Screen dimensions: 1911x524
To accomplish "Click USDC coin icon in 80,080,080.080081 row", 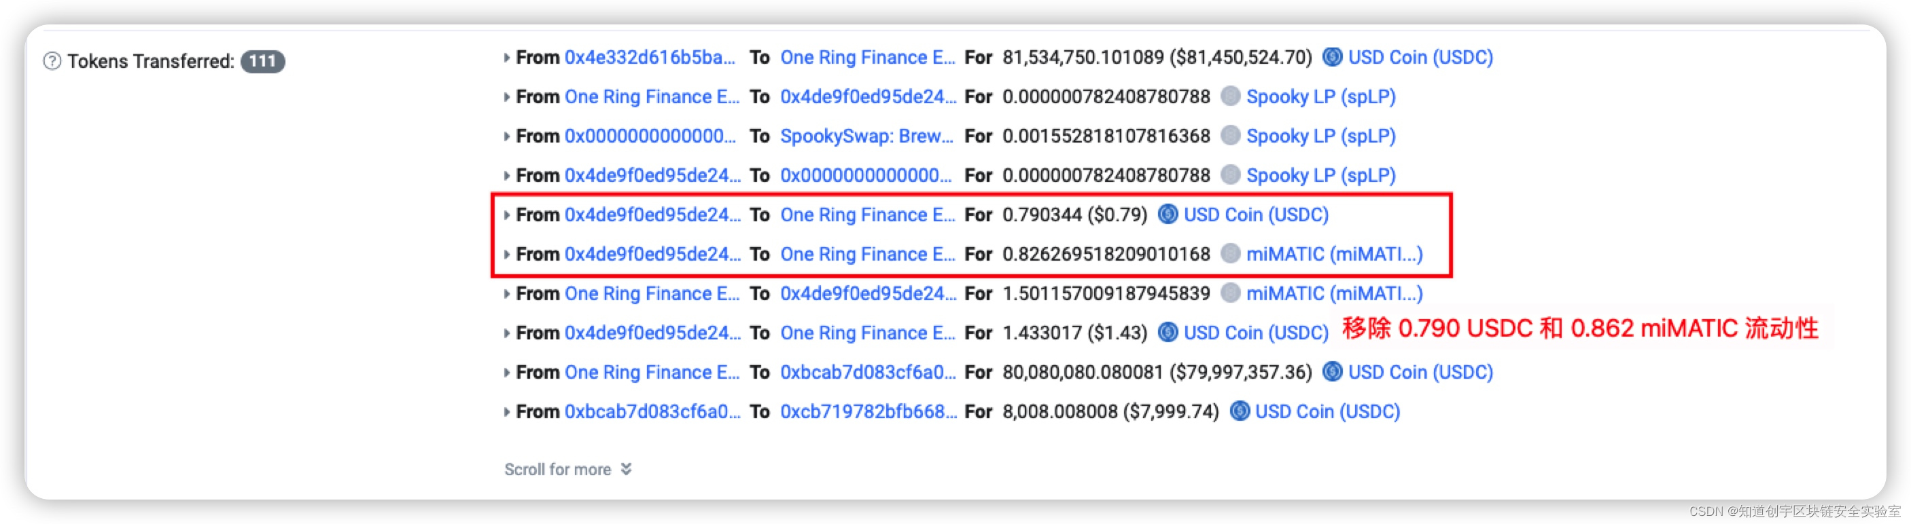I will [1333, 371].
